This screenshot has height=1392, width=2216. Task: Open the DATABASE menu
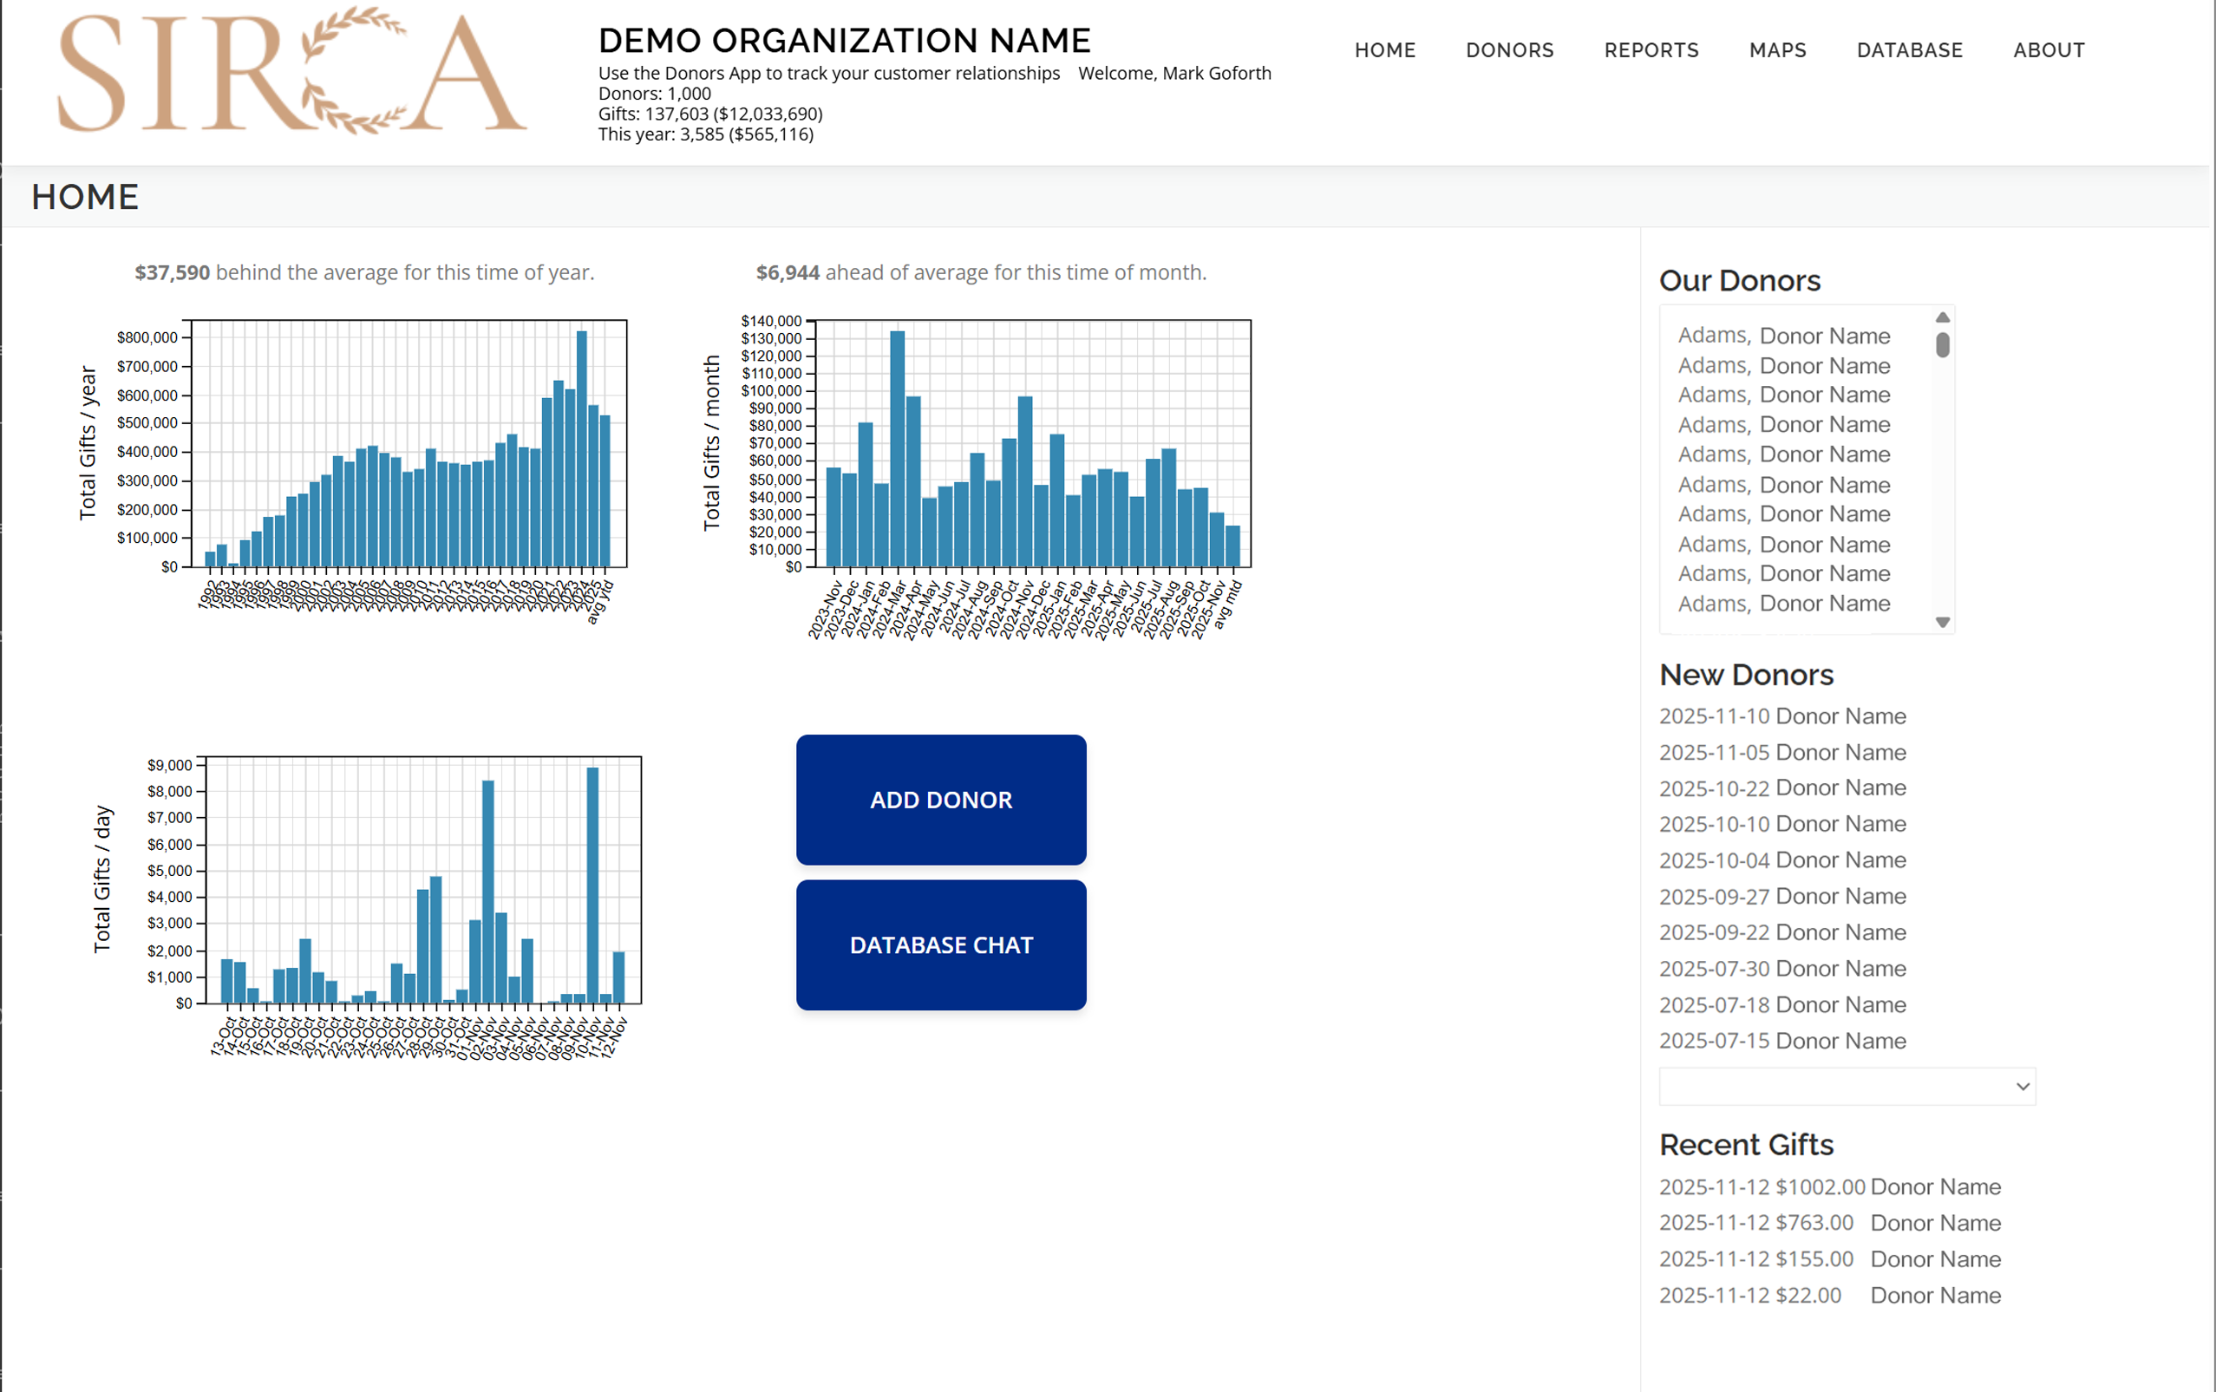pos(1909,50)
